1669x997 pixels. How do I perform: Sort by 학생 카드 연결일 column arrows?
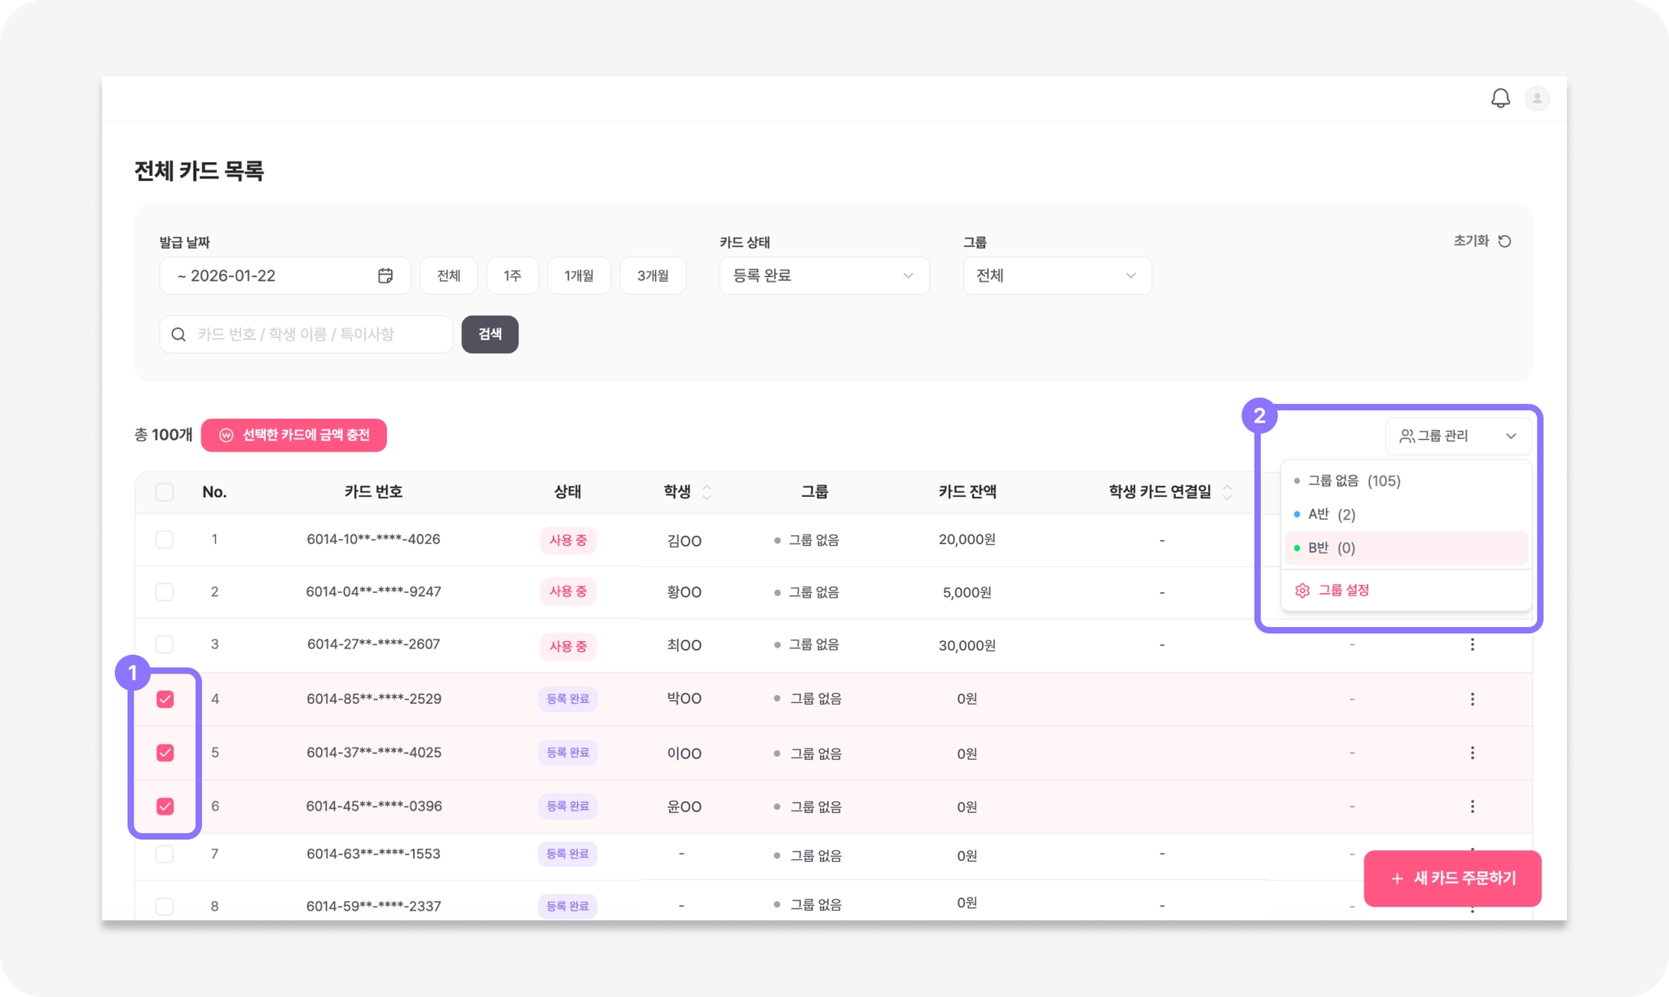coord(1227,492)
